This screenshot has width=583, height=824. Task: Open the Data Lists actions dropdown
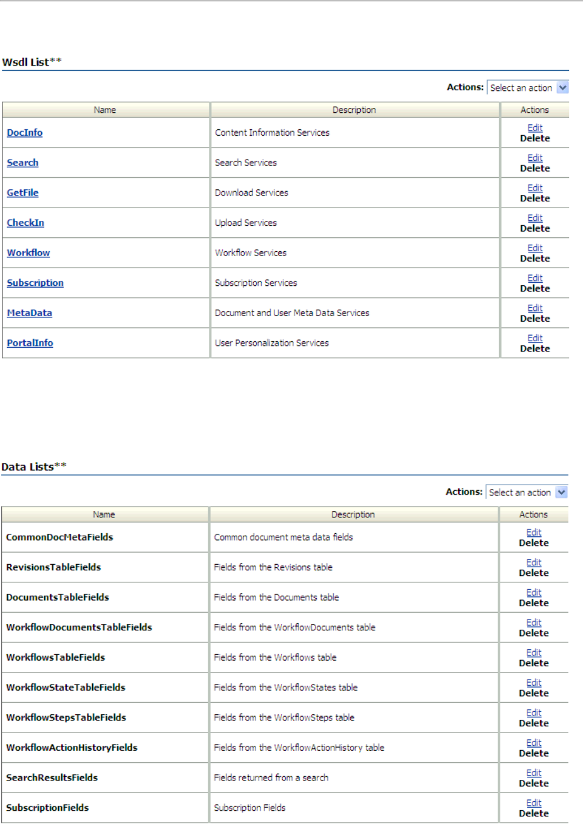coord(527,492)
